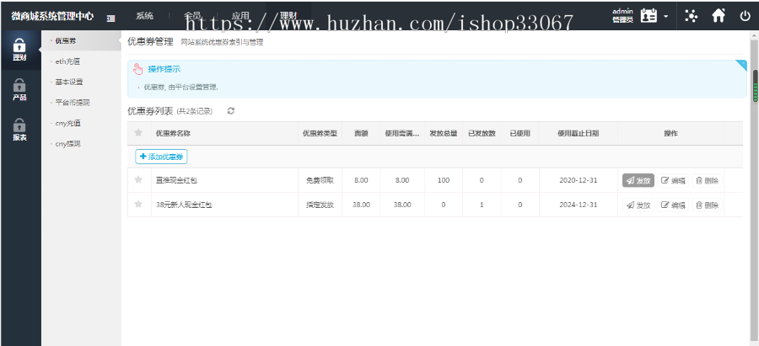Click the 使用截止日期 column header
This screenshot has height=346, width=759.
[x=579, y=133]
